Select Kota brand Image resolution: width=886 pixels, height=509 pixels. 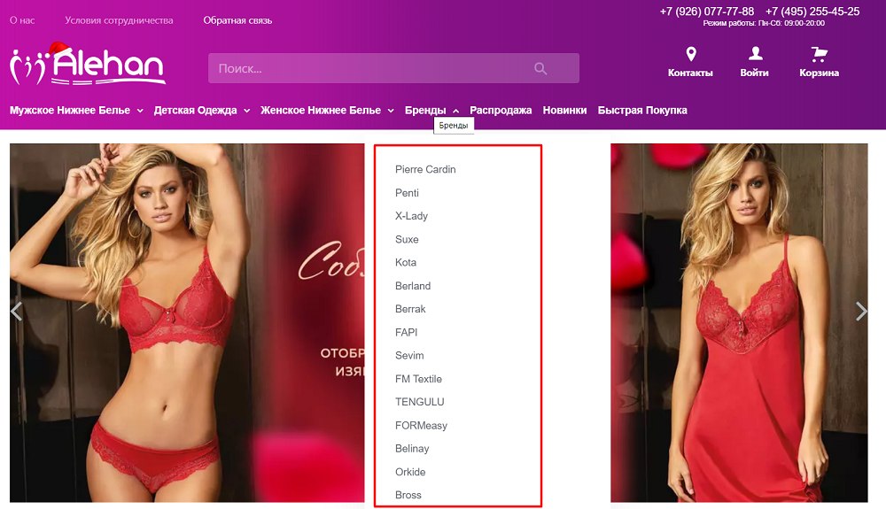point(406,262)
